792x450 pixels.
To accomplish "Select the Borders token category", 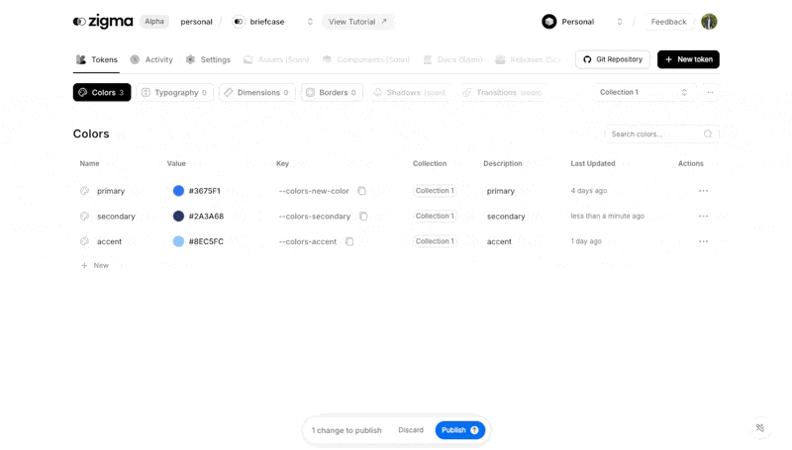I will [x=332, y=92].
